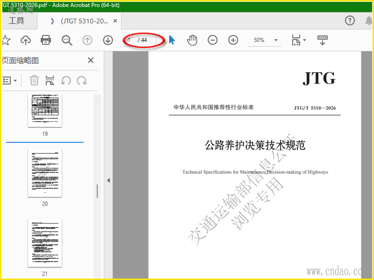Click the bookmark star icon
This screenshot has width=374, height=280.
[6, 40]
